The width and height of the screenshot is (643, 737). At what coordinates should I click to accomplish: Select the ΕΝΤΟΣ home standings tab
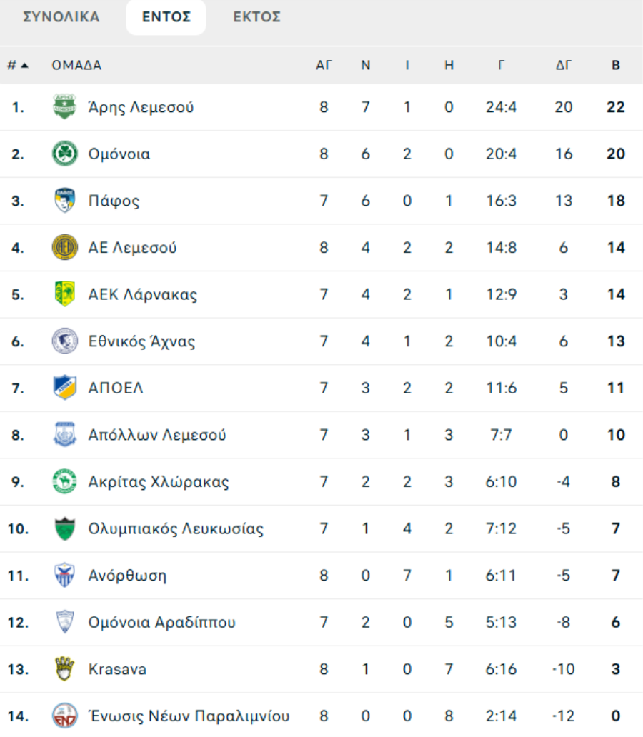point(166,18)
